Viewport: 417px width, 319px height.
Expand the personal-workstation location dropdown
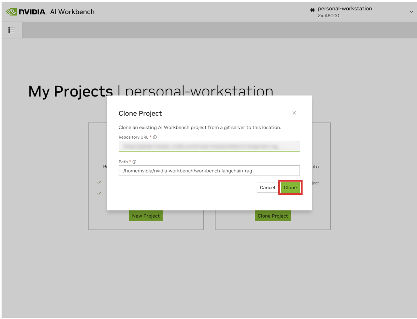pos(411,12)
